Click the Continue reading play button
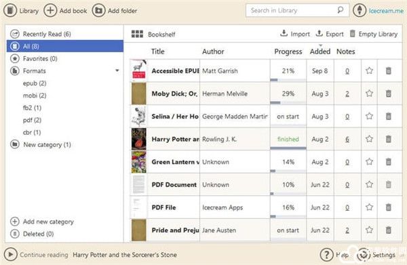407x265 pixels. (x=11, y=254)
